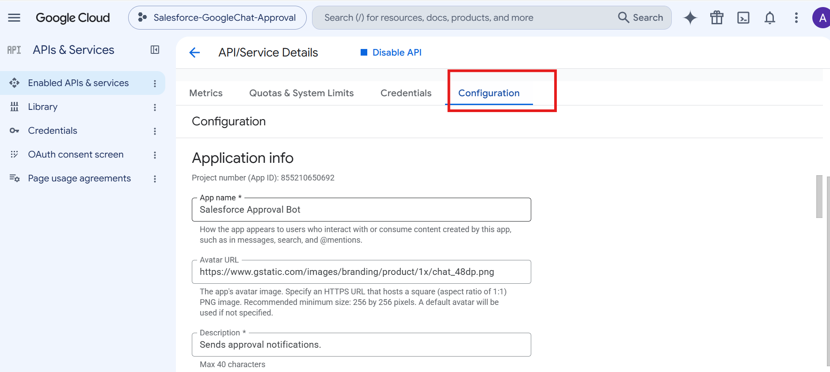Click the Credentials key icon
The image size is (830, 372).
click(x=14, y=131)
